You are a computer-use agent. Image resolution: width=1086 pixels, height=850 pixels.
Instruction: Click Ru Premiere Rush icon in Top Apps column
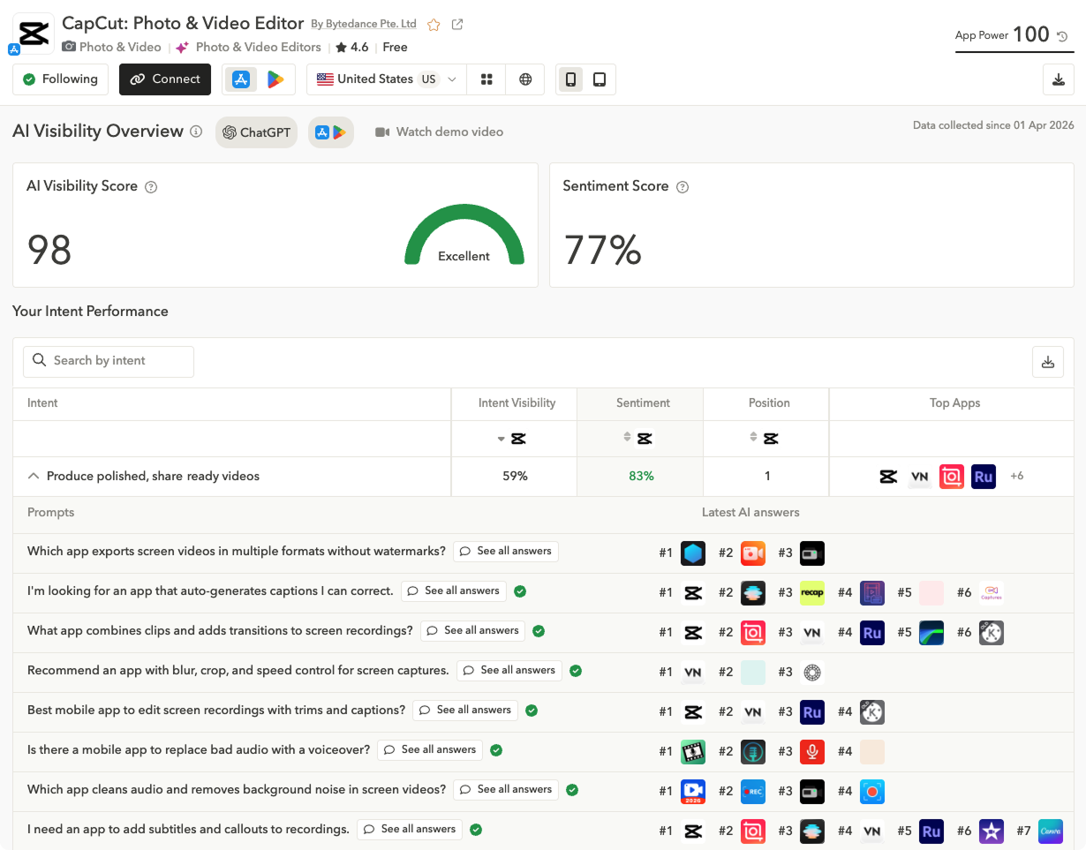(984, 477)
